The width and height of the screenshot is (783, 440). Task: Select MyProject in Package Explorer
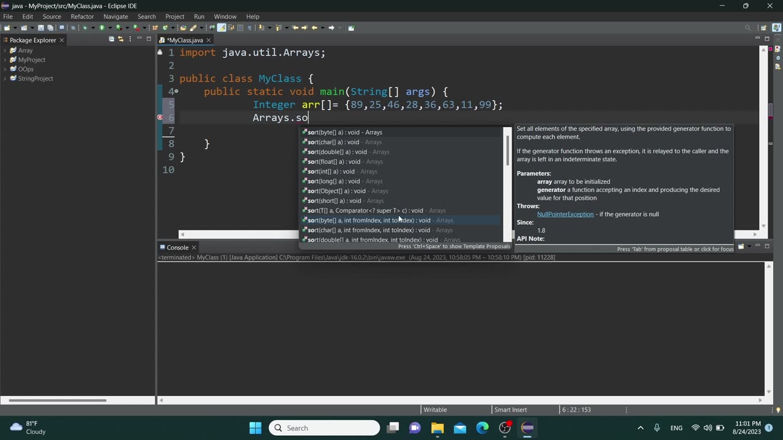point(32,60)
